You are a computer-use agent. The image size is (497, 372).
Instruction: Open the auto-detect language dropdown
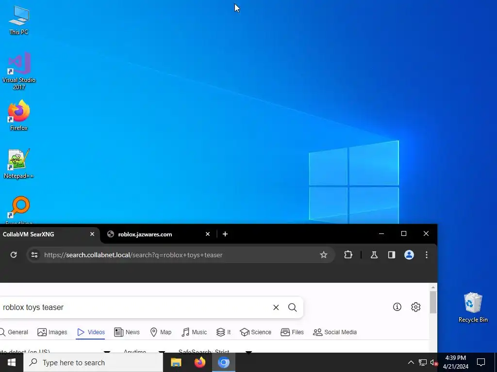point(55,351)
